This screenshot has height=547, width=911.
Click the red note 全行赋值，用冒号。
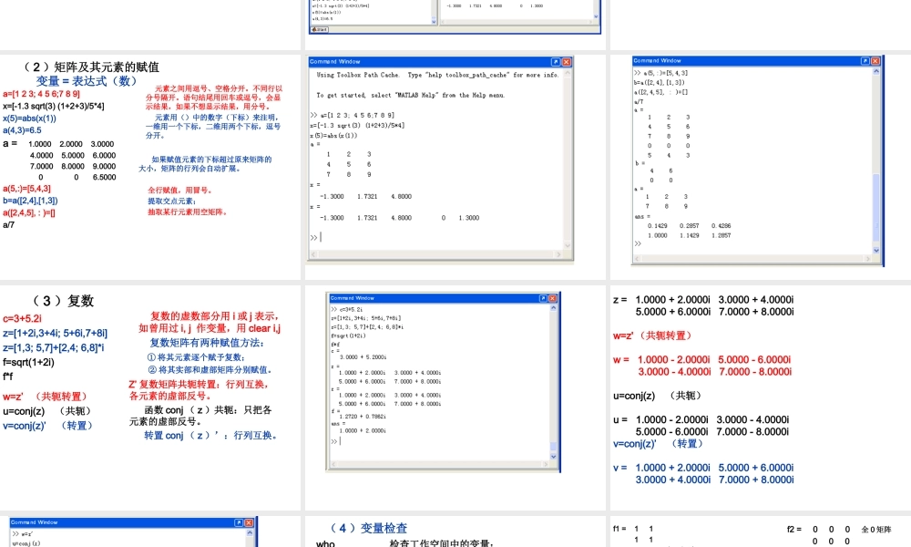(180, 191)
